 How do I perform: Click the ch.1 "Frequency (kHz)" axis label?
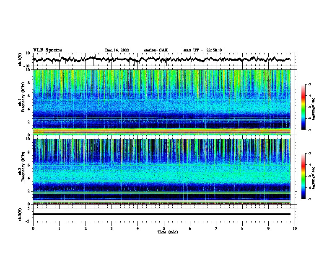[23, 97]
